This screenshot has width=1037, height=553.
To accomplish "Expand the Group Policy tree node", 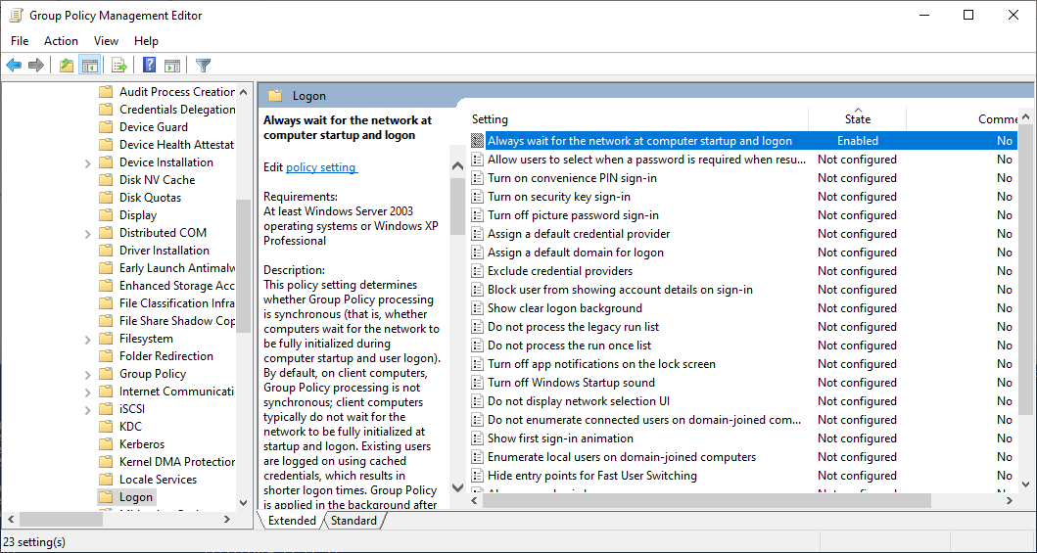I will pos(88,374).
